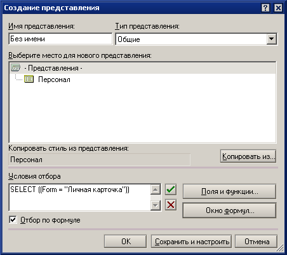Click the Отмена button
Image resolution: width=287 pixels, height=255 pixels.
click(x=256, y=241)
